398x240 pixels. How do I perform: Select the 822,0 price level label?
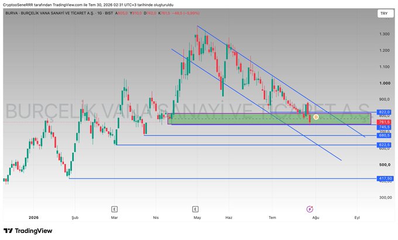[385, 112]
